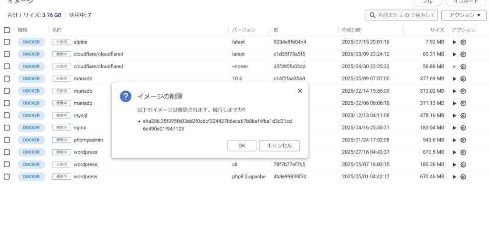Image resolution: width=489 pixels, height=238 pixels.
Task: Click the play icon for alpine image
Action: click(454, 42)
